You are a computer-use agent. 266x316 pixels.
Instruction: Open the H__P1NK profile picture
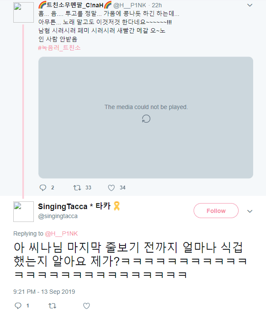click(x=24, y=12)
